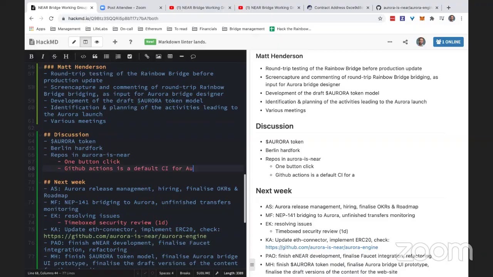Switch to aurora-is-near/aurora-engine GitHub tab
The width and height of the screenshot is (493, 277).
tap(407, 8)
